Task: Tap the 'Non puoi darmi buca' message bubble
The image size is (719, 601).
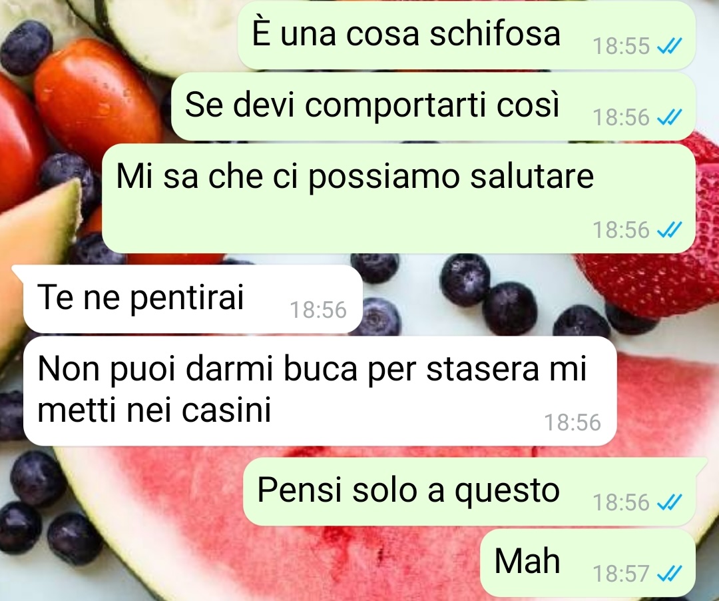Action: (x=320, y=391)
